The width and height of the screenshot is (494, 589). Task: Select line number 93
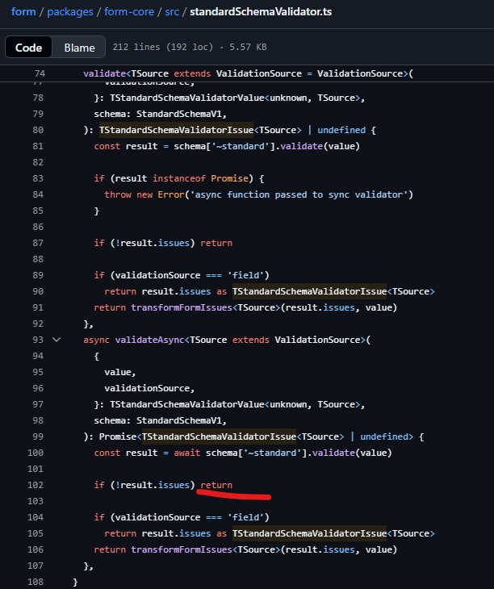[38, 340]
